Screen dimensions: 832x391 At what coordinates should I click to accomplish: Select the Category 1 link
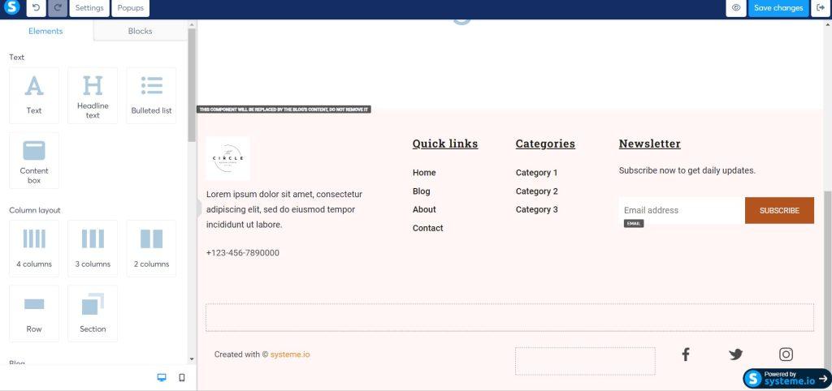pyautogui.click(x=536, y=173)
